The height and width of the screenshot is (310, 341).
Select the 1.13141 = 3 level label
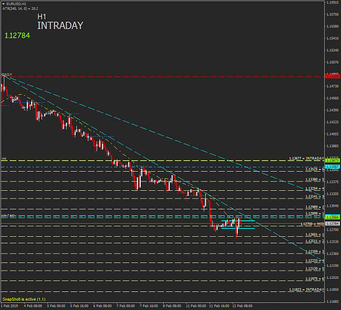coord(315,196)
